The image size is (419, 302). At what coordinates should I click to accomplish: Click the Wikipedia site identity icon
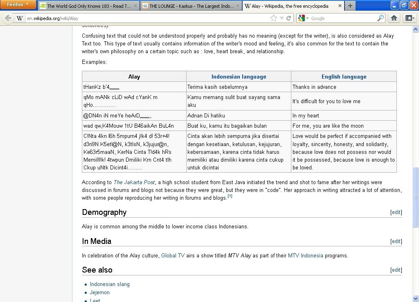point(20,18)
